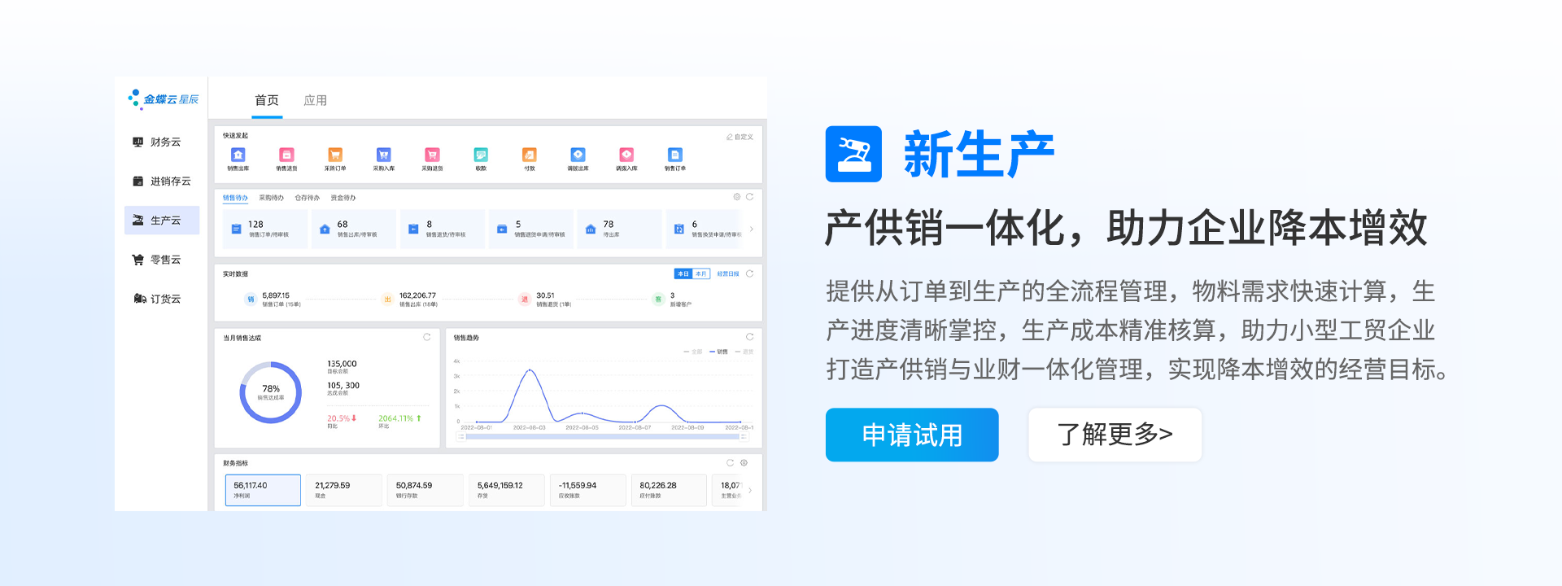Open the 进销存云 sidebar module
Image resolution: width=1562 pixels, height=586 pixels.
pyautogui.click(x=162, y=181)
